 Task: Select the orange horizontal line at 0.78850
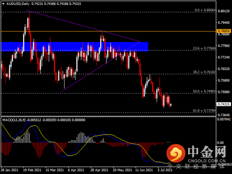(108, 31)
